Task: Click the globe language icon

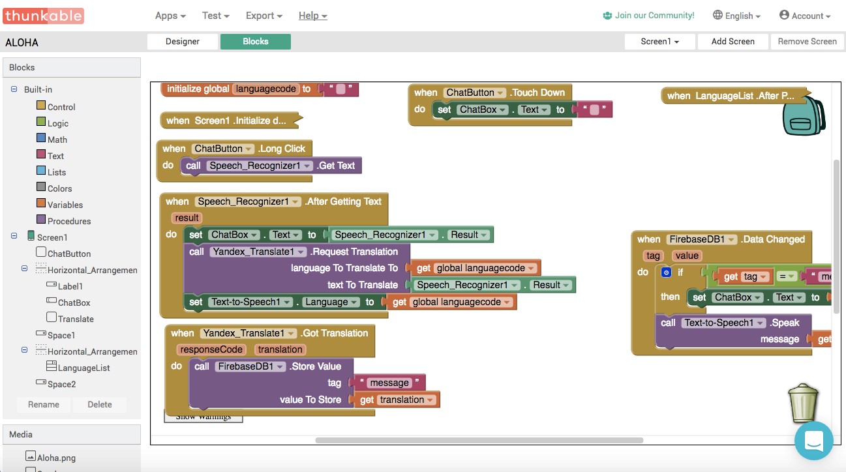Action: coord(718,15)
